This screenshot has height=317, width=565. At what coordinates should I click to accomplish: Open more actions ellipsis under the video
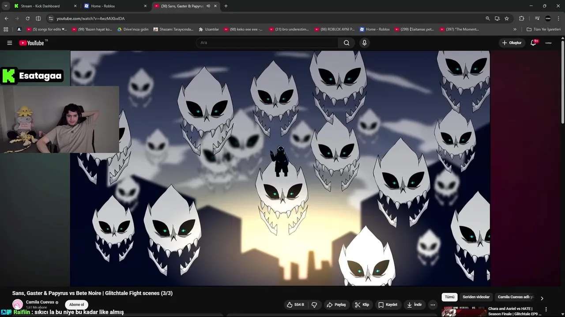[x=433, y=305]
